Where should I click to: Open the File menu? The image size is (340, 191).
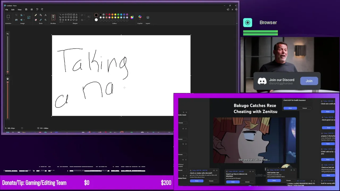7,10
